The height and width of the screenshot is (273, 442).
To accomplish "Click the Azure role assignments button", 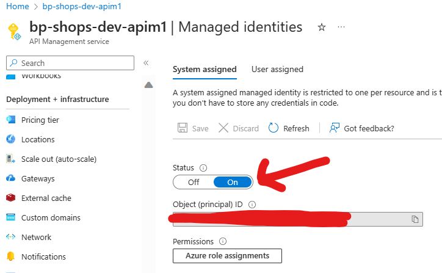I will tap(227, 256).
